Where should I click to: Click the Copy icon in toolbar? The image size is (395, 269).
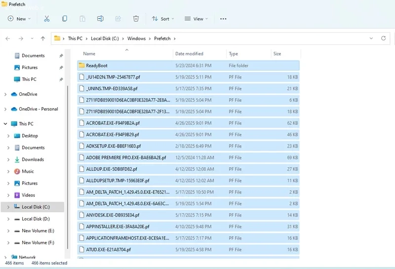click(65, 19)
